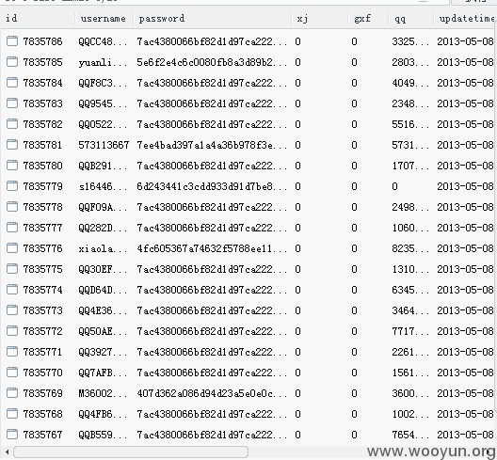Click the scrollbar left arrow
Image resolution: width=497 pixels, height=460 pixels.
tap(7, 452)
